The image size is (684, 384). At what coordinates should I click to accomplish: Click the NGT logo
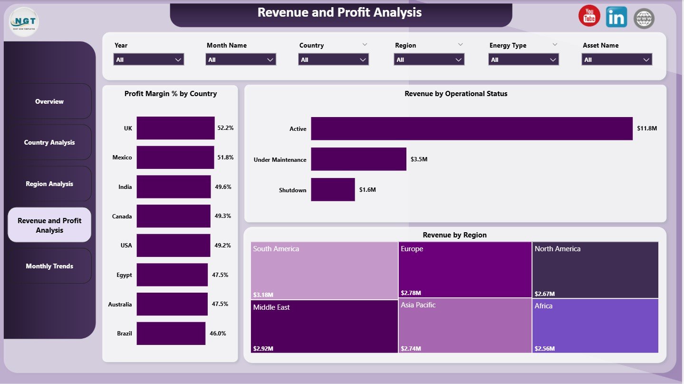(24, 22)
